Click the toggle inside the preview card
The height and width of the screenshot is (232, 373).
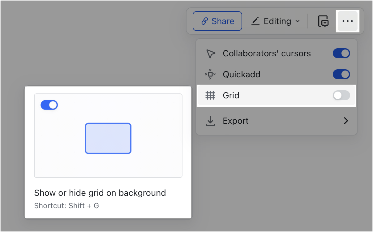(x=49, y=105)
